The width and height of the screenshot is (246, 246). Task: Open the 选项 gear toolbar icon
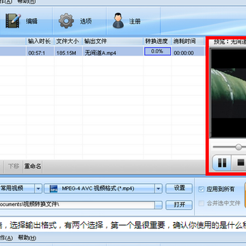click(x=66, y=21)
